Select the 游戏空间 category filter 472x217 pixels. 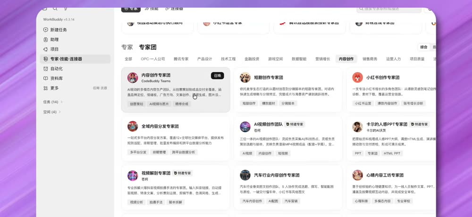(x=276, y=59)
